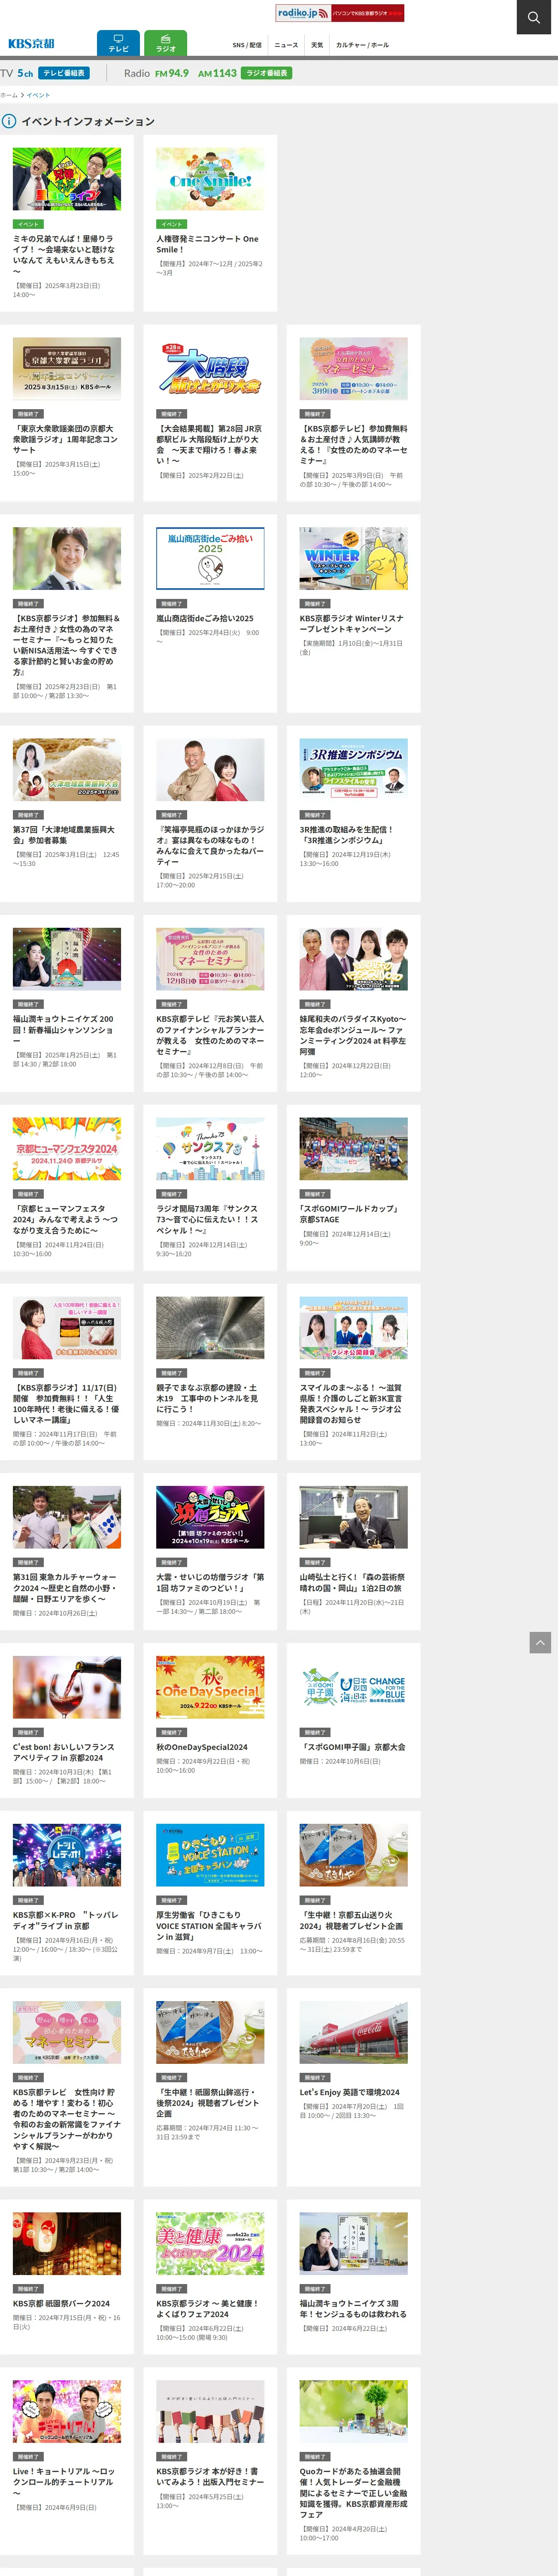Click the radiko.jp banner

(340, 13)
